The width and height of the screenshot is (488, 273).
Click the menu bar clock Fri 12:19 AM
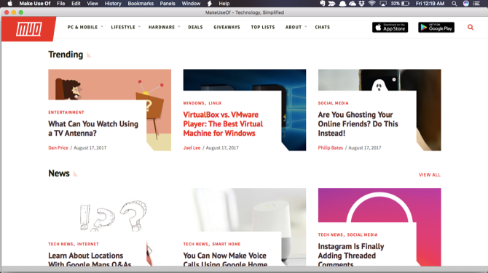(430, 4)
